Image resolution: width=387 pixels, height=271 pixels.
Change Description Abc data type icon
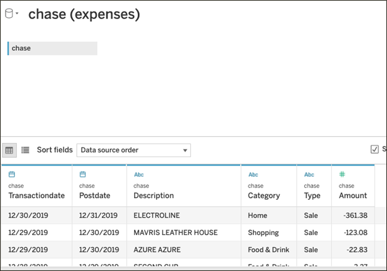click(139, 174)
